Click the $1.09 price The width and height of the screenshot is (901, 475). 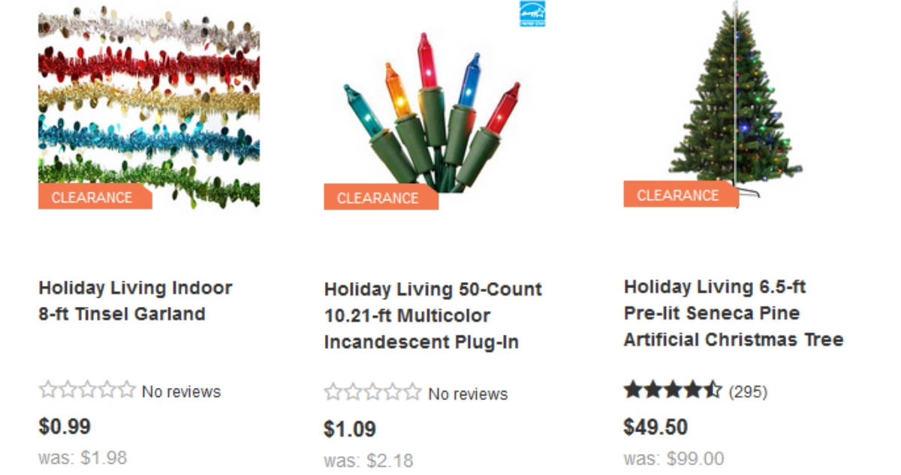(x=350, y=429)
